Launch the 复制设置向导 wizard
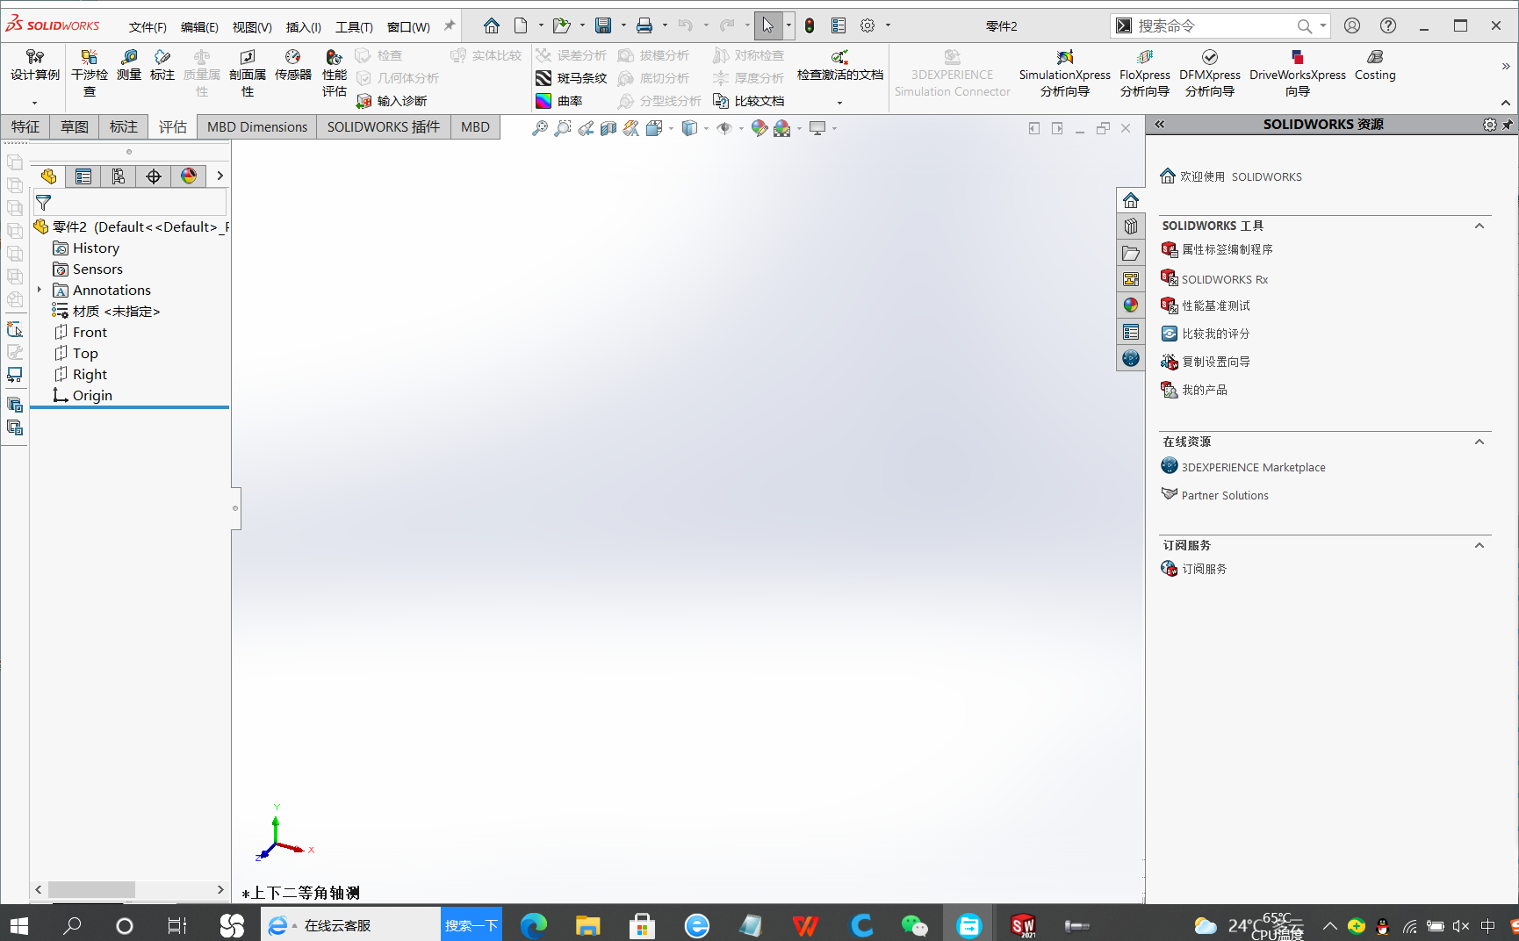The height and width of the screenshot is (941, 1519). coord(1214,361)
